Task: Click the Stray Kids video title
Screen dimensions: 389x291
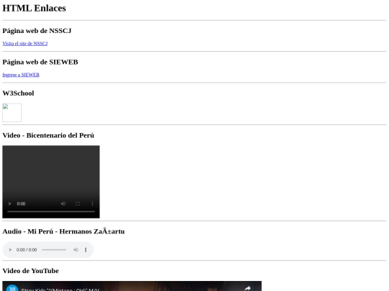Action: [x=61, y=290]
